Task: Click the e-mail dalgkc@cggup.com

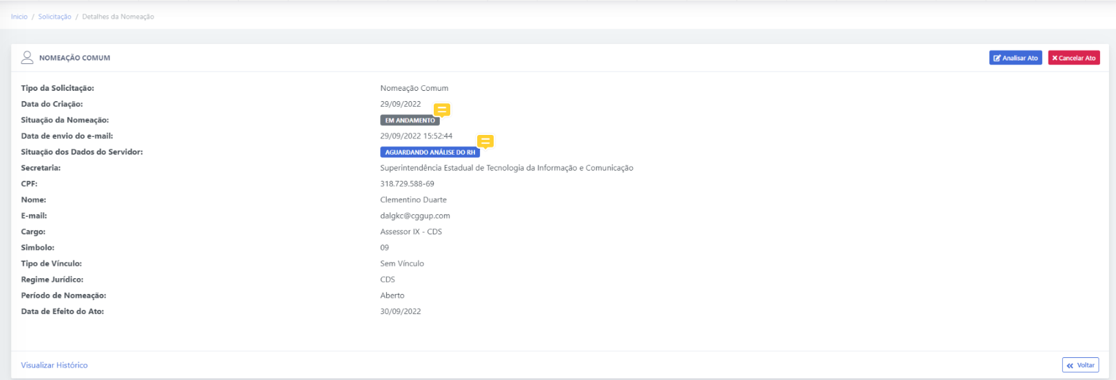Action: 415,215
